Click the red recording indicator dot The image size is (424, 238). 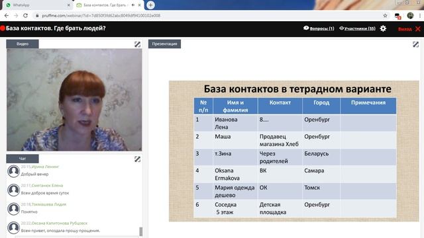click(3, 28)
